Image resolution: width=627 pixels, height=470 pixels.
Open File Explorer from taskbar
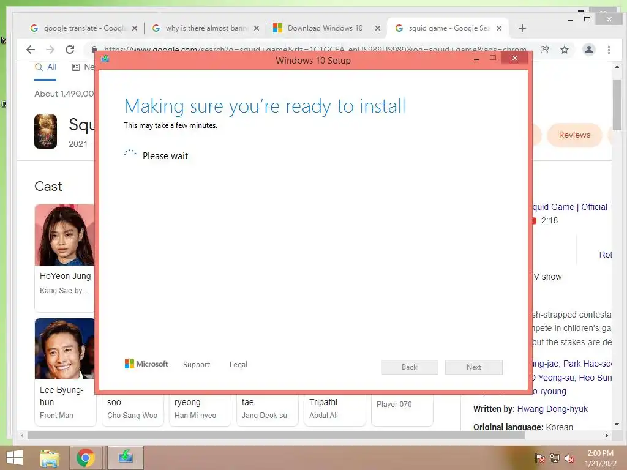pyautogui.click(x=50, y=458)
